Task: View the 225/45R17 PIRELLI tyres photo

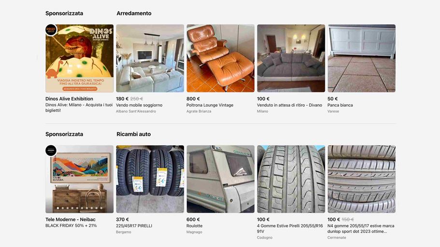Action: (x=150, y=179)
